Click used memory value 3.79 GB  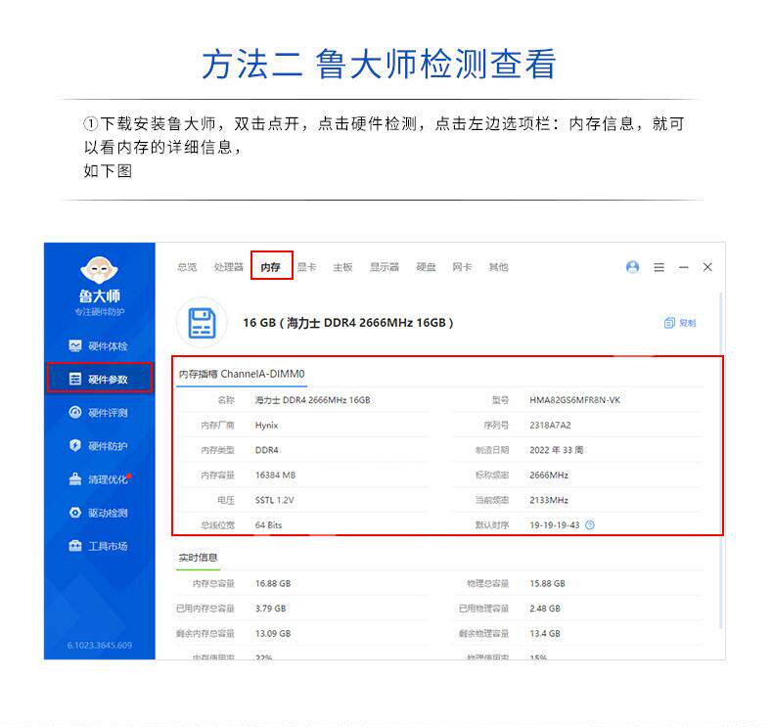click(x=270, y=609)
